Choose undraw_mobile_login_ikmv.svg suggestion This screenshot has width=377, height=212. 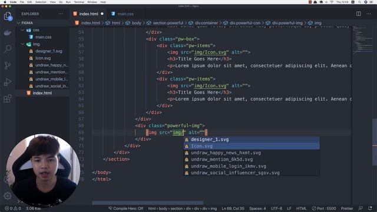click(x=252, y=166)
